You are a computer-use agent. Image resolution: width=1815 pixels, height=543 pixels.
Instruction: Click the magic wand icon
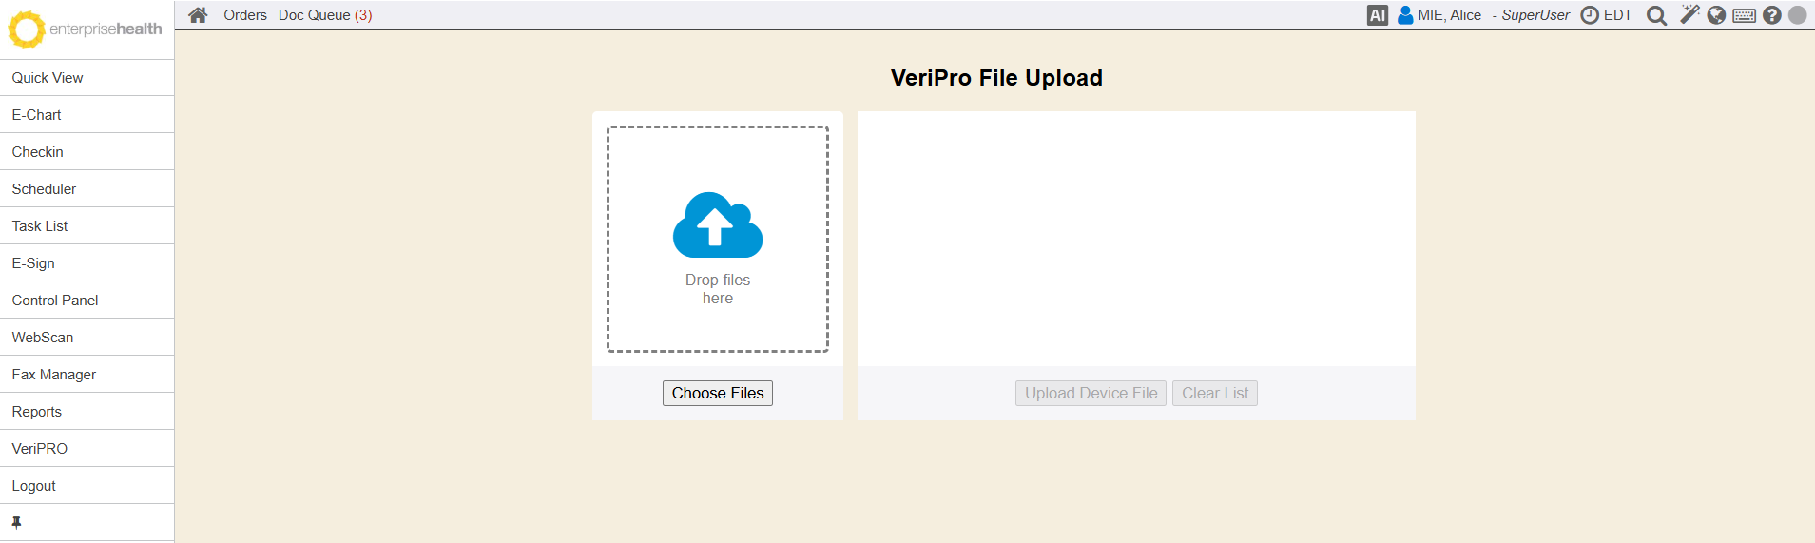coord(1689,14)
